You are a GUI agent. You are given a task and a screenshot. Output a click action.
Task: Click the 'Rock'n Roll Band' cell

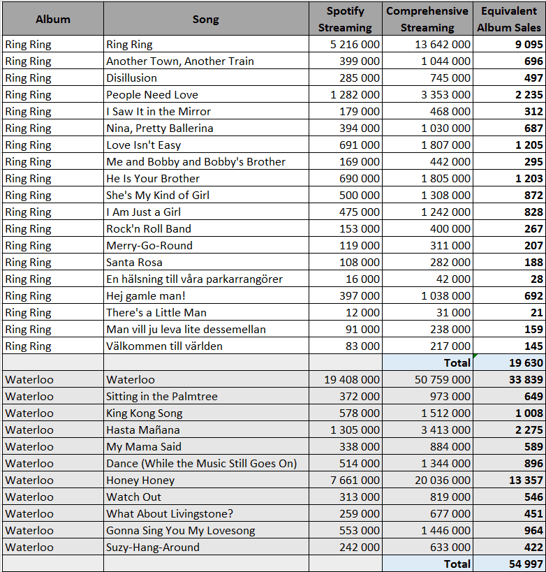point(206,228)
